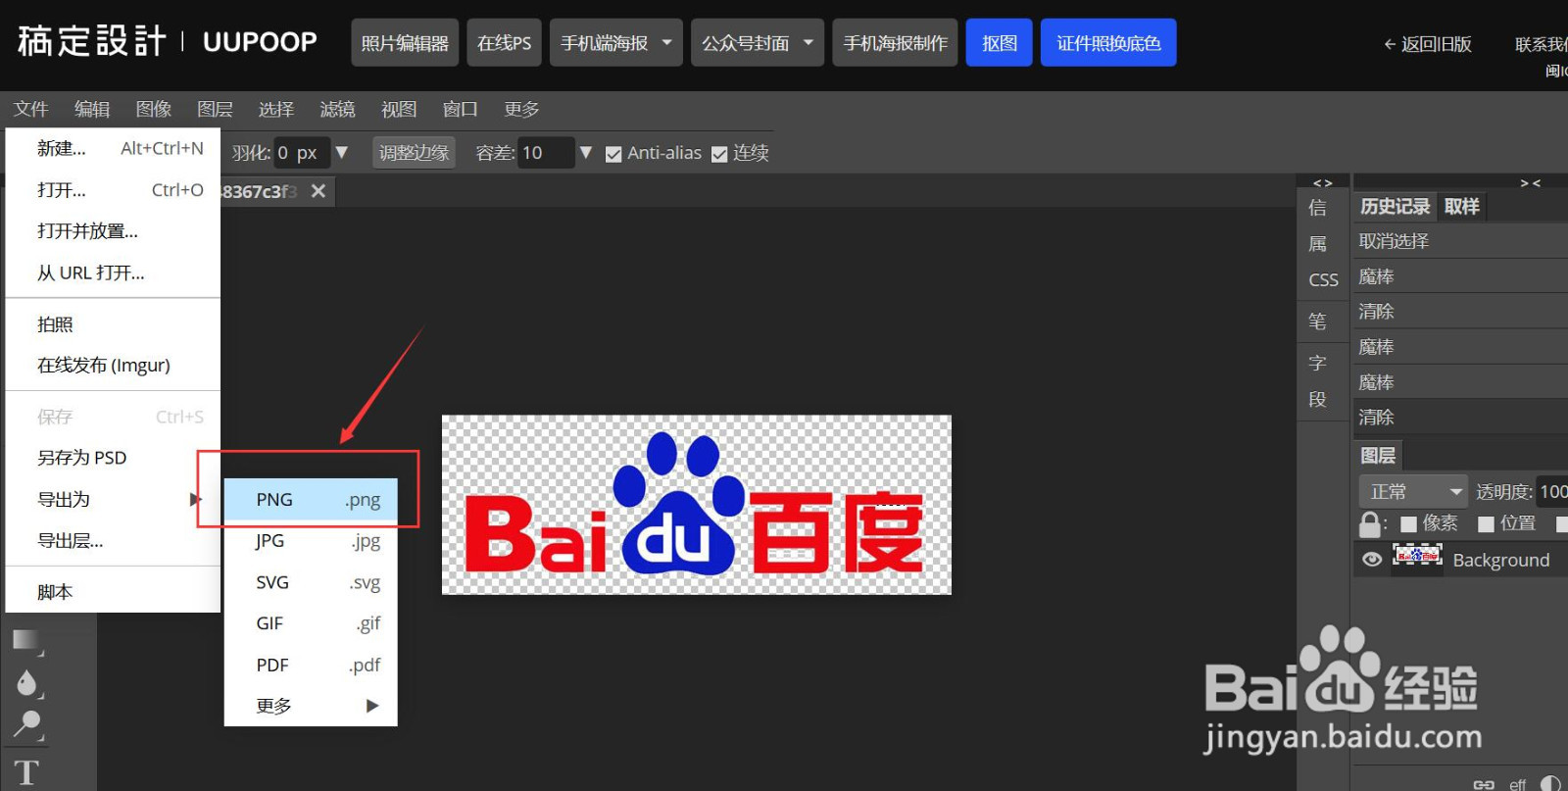Open the layer effects 'eff' button
Viewport: 1568px width, 791px height.
pos(1517,783)
